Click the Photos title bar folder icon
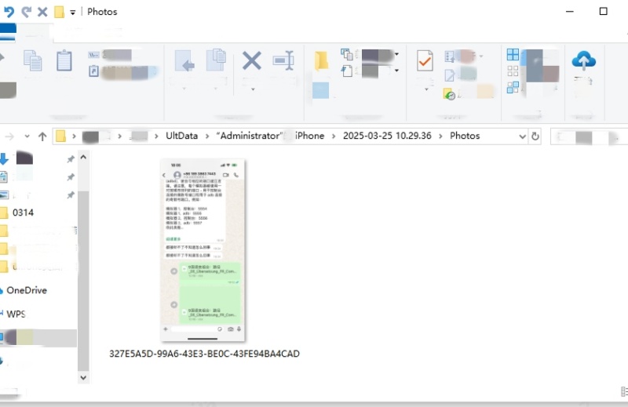The height and width of the screenshot is (407, 628). click(x=60, y=12)
